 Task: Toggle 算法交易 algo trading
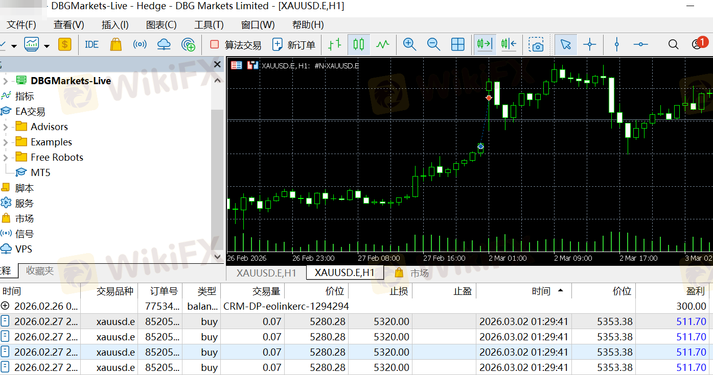coord(236,45)
